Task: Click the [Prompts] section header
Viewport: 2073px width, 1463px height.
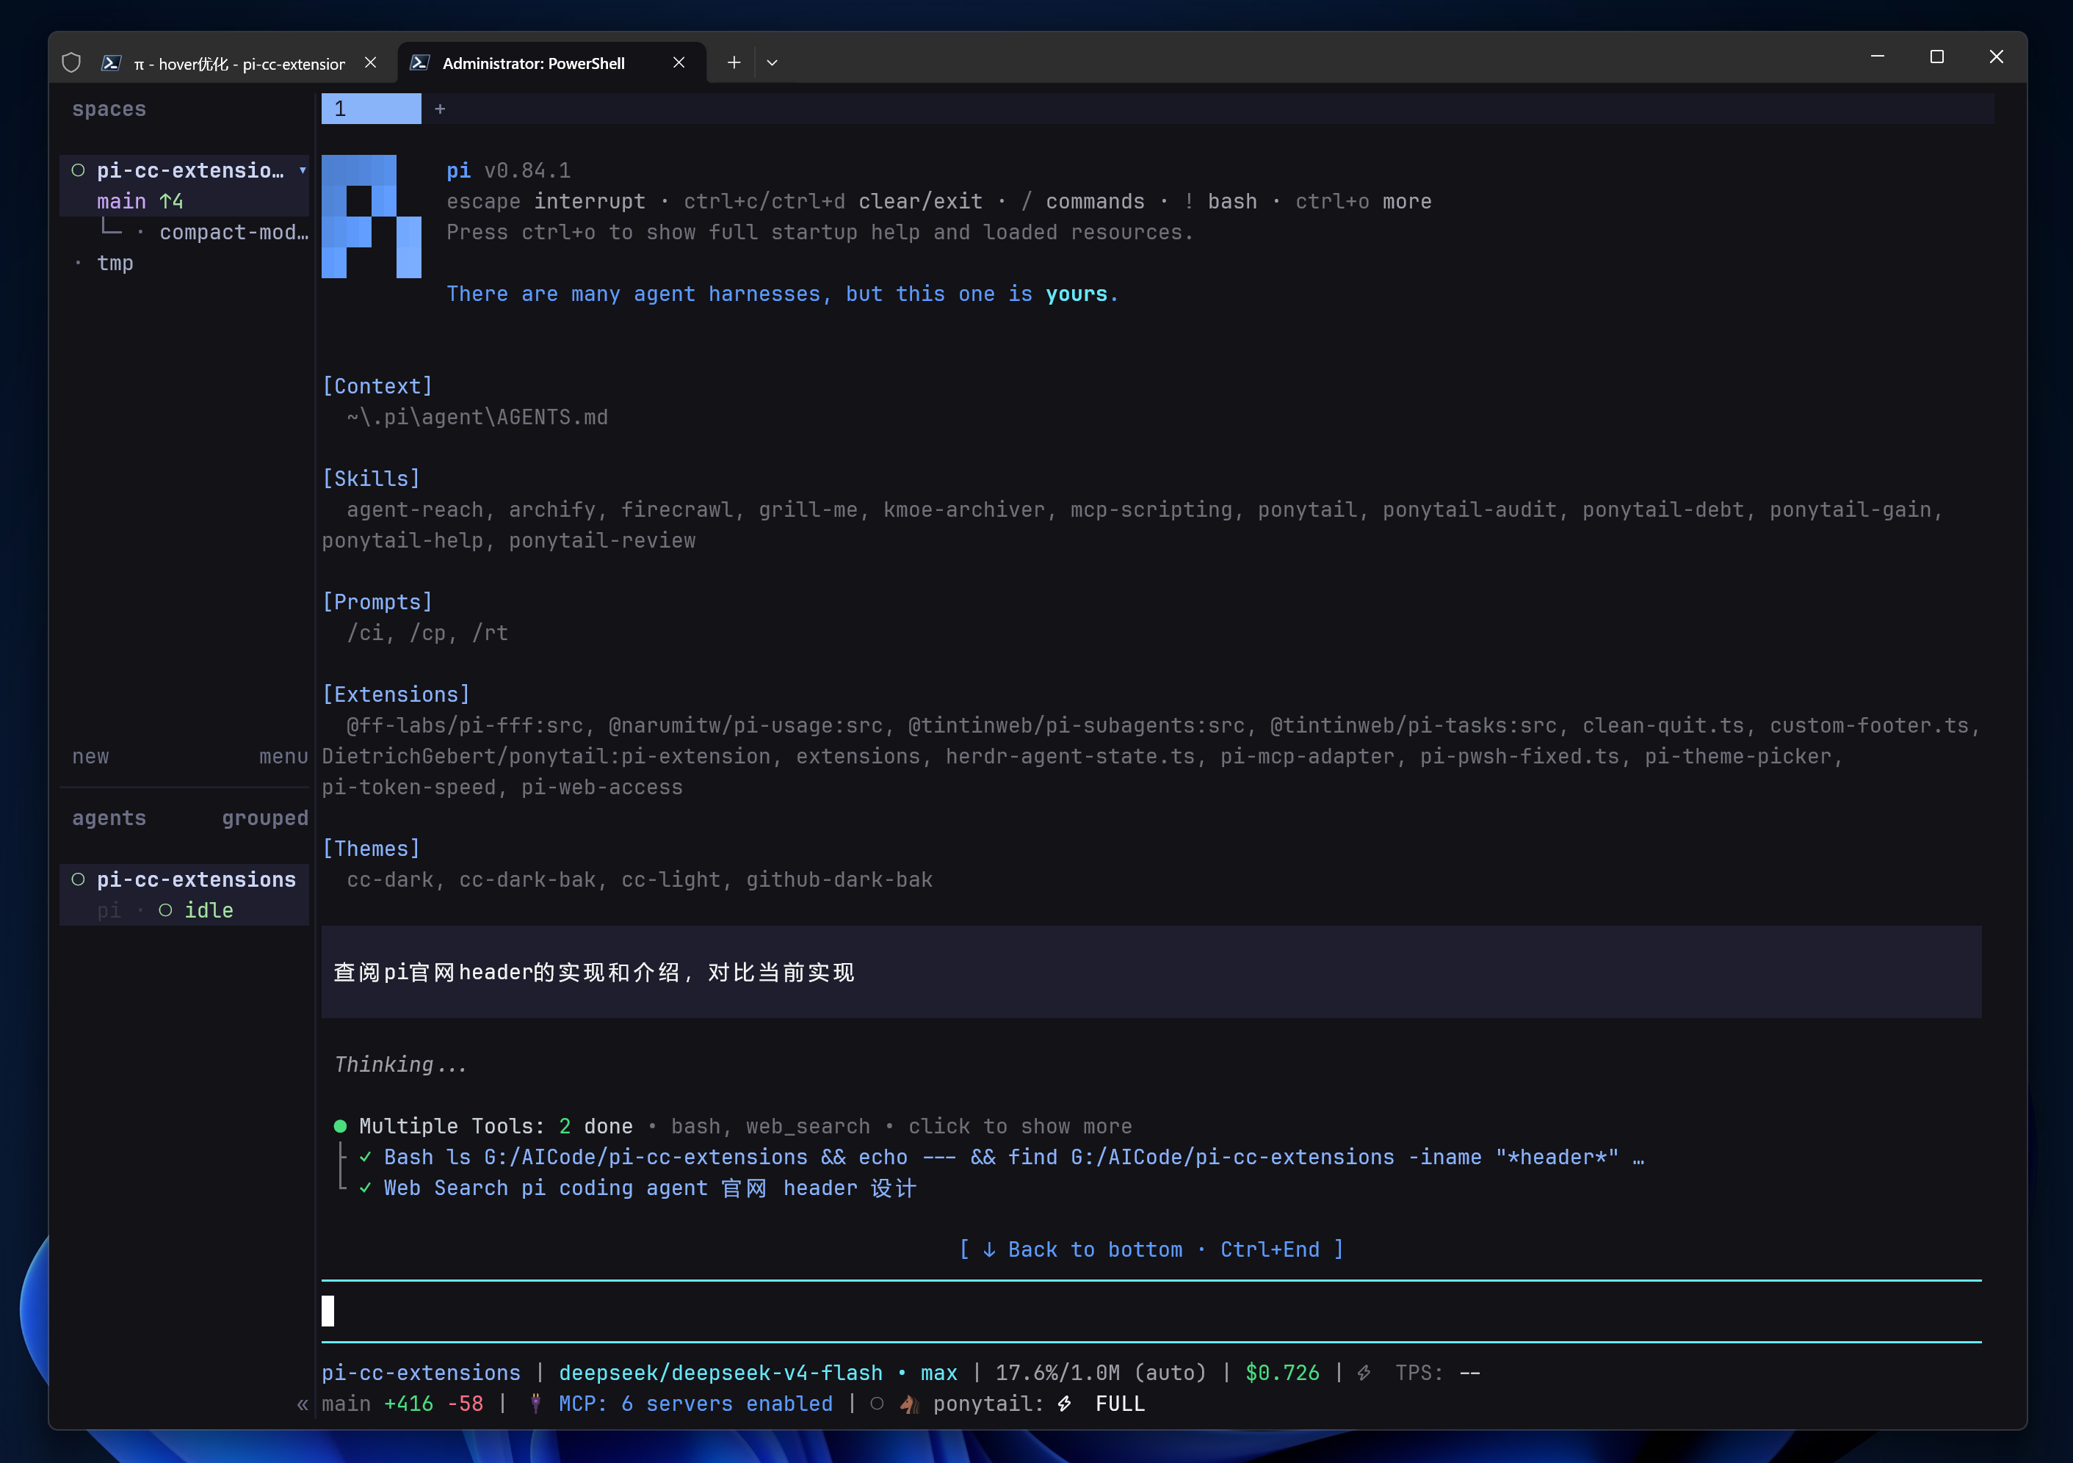Action: coord(377,602)
